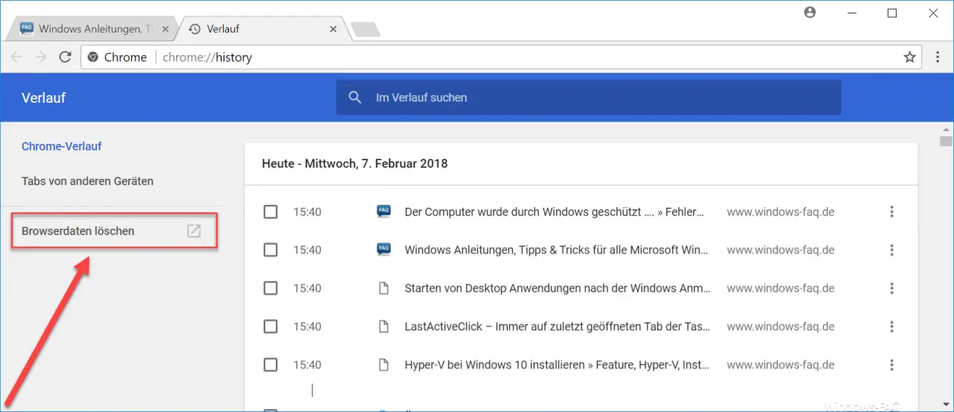This screenshot has width=954, height=412.
Task: Click www.windows-faq.de beside 'Der Computer wurde' entry
Action: coord(780,212)
